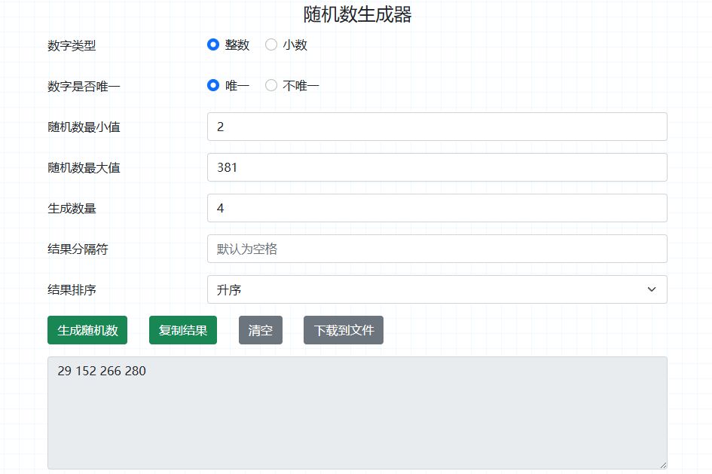Focus the 随机数最大值 field showing 381

coord(437,167)
